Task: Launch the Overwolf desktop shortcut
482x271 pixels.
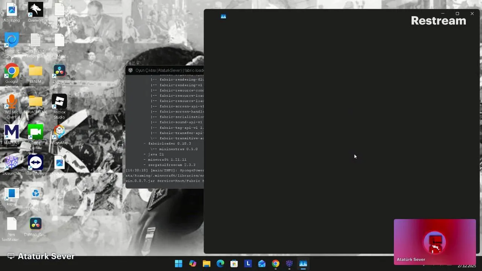Action: pyautogui.click(x=35, y=12)
